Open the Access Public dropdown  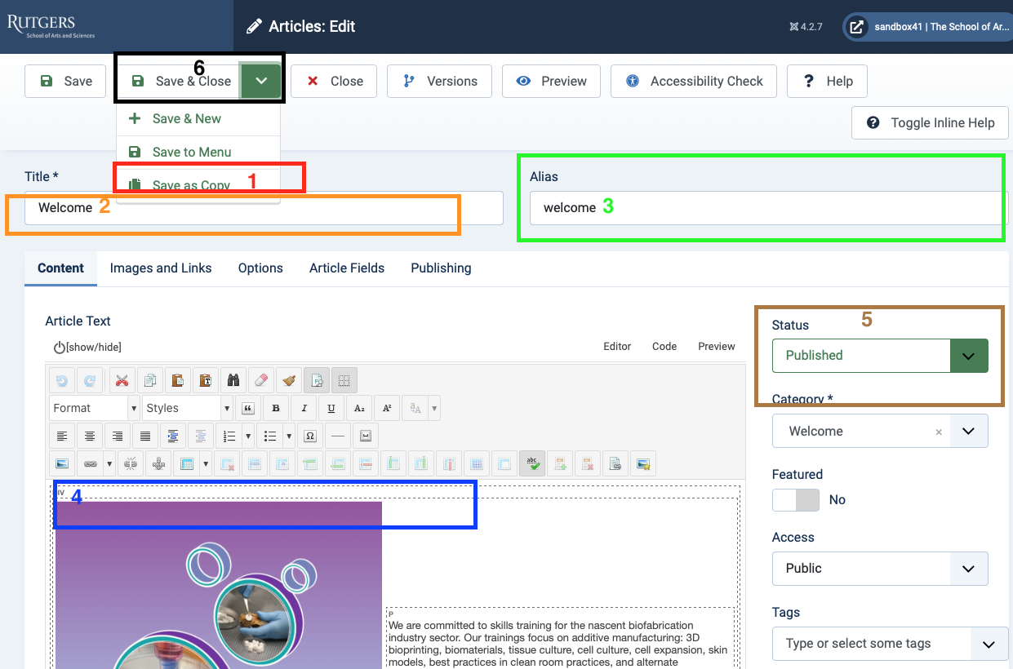(x=880, y=569)
